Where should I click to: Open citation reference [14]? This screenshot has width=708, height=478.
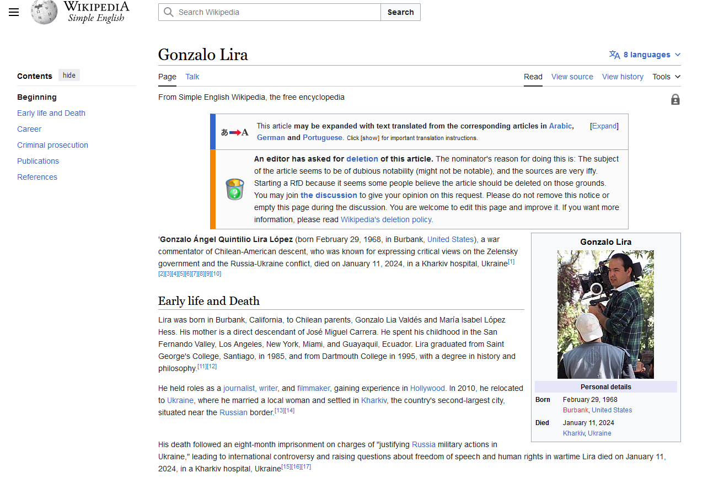point(289,411)
